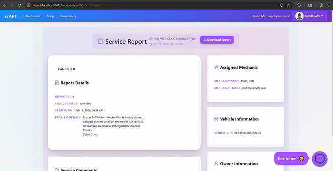
Task: Click the browser forward arrow
Action: click(x=12, y=5)
